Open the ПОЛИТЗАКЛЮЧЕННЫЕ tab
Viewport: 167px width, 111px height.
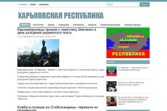click(110, 25)
